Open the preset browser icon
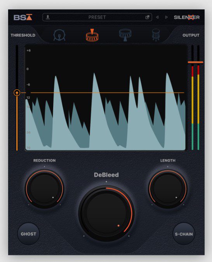Screen dimensions: 212x262 [147, 17]
